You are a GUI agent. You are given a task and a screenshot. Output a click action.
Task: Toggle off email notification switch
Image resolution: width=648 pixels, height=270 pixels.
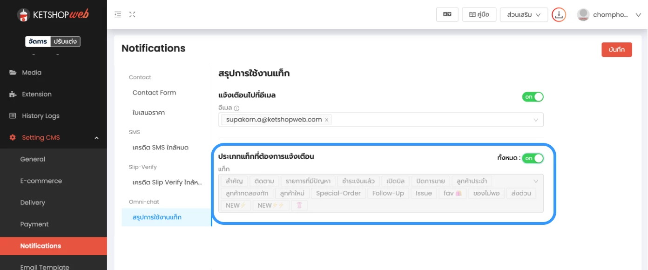533,97
